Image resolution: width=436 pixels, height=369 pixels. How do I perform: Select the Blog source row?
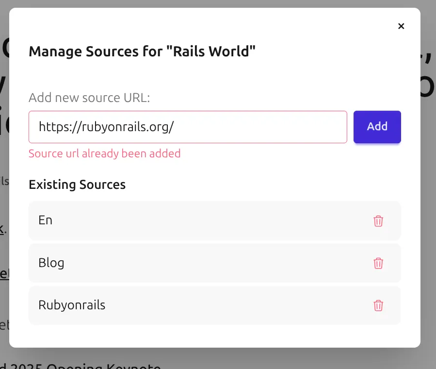pyautogui.click(x=145, y=263)
